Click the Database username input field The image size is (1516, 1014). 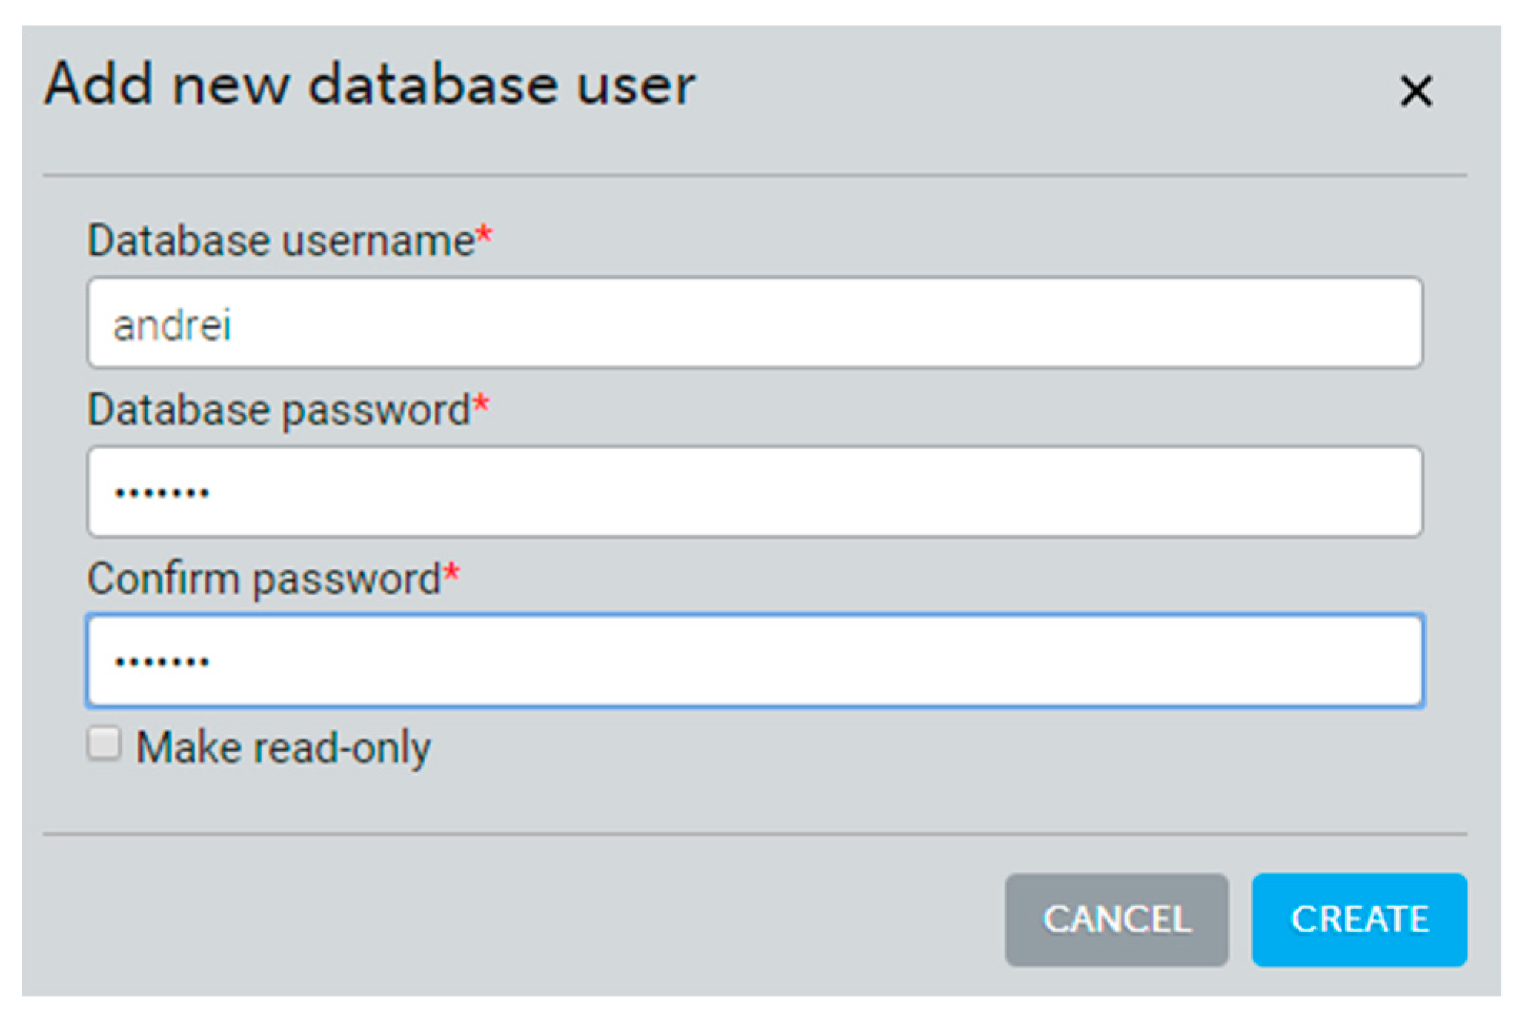click(754, 322)
